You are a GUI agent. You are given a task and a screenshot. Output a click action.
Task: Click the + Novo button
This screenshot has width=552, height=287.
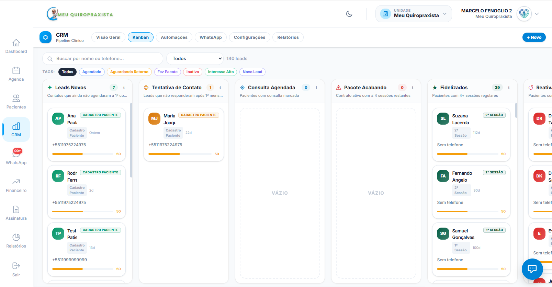coord(534,37)
